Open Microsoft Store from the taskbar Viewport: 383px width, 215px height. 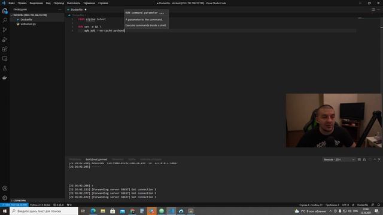[x=113, y=211]
